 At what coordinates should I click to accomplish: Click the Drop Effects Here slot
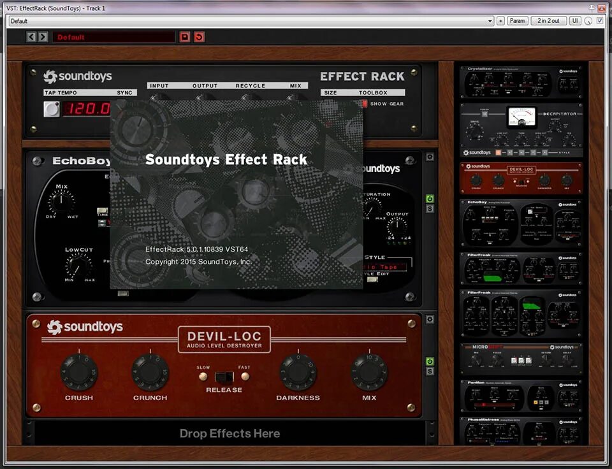(230, 433)
